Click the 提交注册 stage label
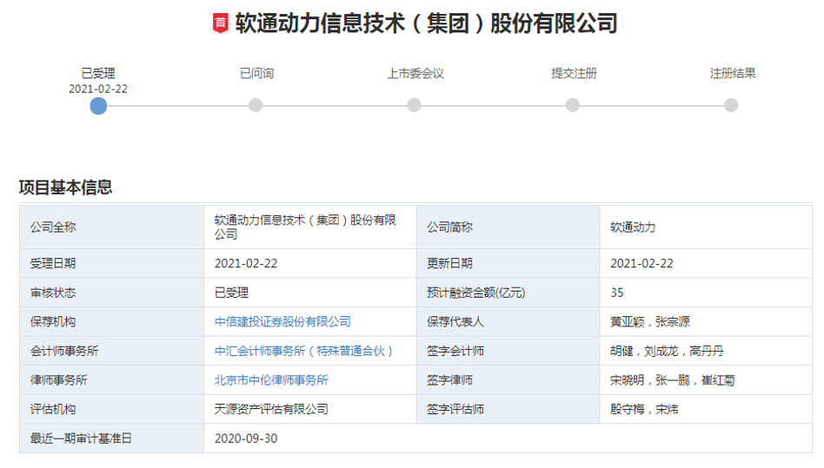 point(574,74)
